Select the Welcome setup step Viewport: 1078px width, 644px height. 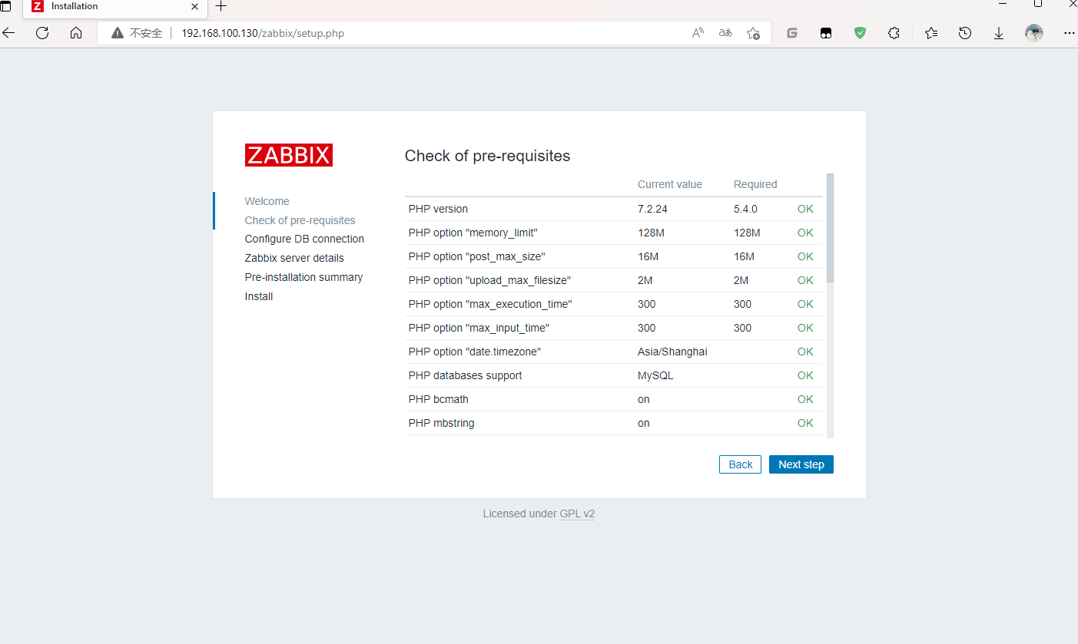[x=267, y=201]
